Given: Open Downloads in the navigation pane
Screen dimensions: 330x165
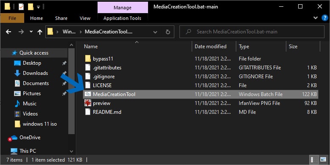Looking at the screenshot, I should (x=35, y=73).
